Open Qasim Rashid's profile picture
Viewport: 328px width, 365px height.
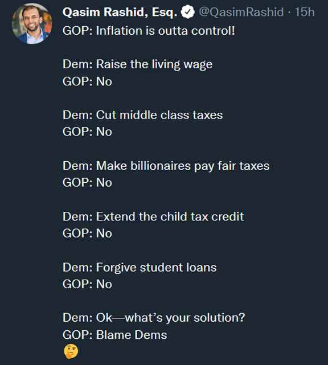32,23
